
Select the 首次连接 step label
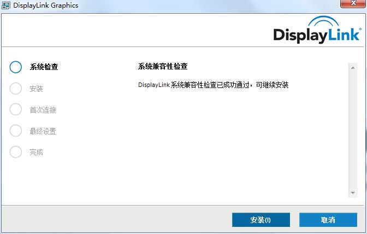pyautogui.click(x=43, y=110)
